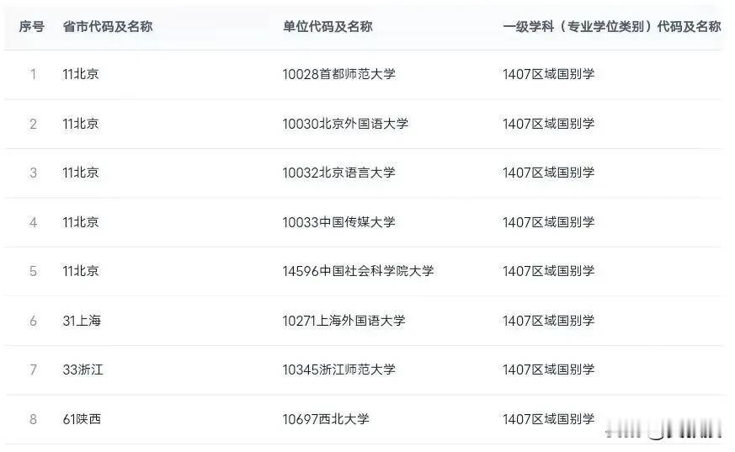Click the 61陕西 province cell

tap(82, 419)
